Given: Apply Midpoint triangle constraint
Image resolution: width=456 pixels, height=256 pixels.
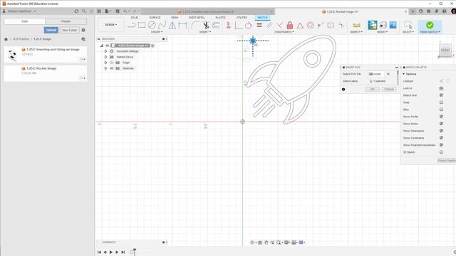Looking at the screenshot, I should pos(300,26).
